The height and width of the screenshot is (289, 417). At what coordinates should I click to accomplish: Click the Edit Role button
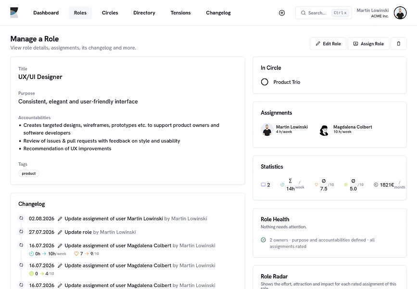pyautogui.click(x=328, y=44)
